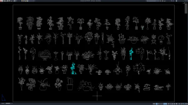Image resolution: width=188 pixels, height=105 pixels.
Task: Click the New drawing icon in quick access toolbar
Action: coord(4,1)
